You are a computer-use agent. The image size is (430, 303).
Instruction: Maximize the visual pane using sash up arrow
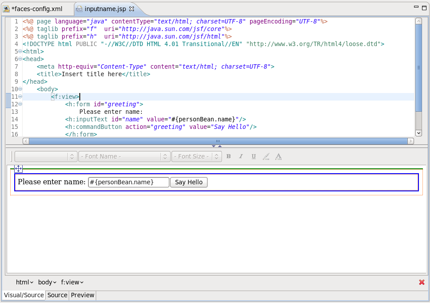pyautogui.click(x=220, y=146)
